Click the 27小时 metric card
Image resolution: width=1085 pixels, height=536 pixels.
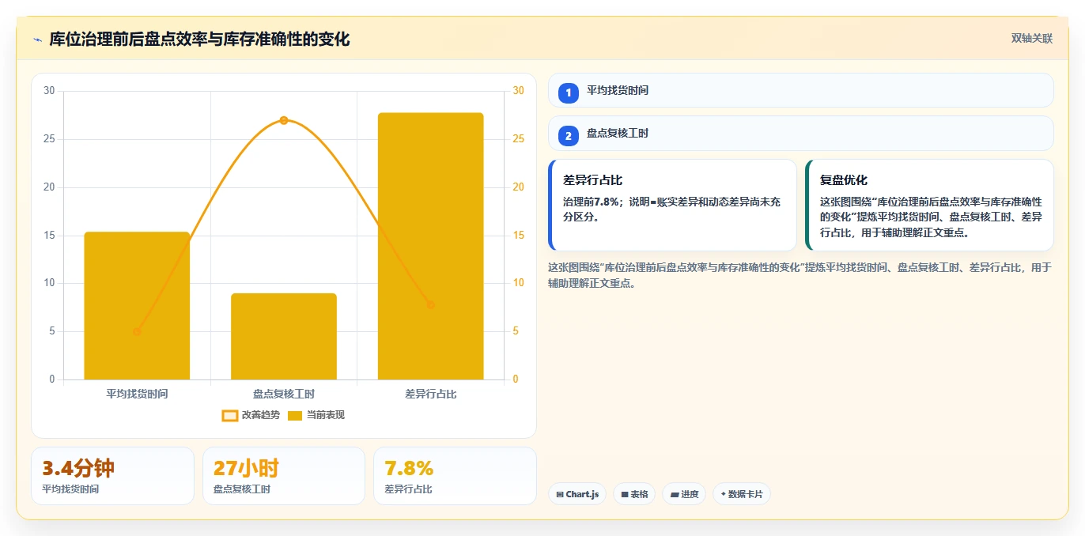(284, 476)
